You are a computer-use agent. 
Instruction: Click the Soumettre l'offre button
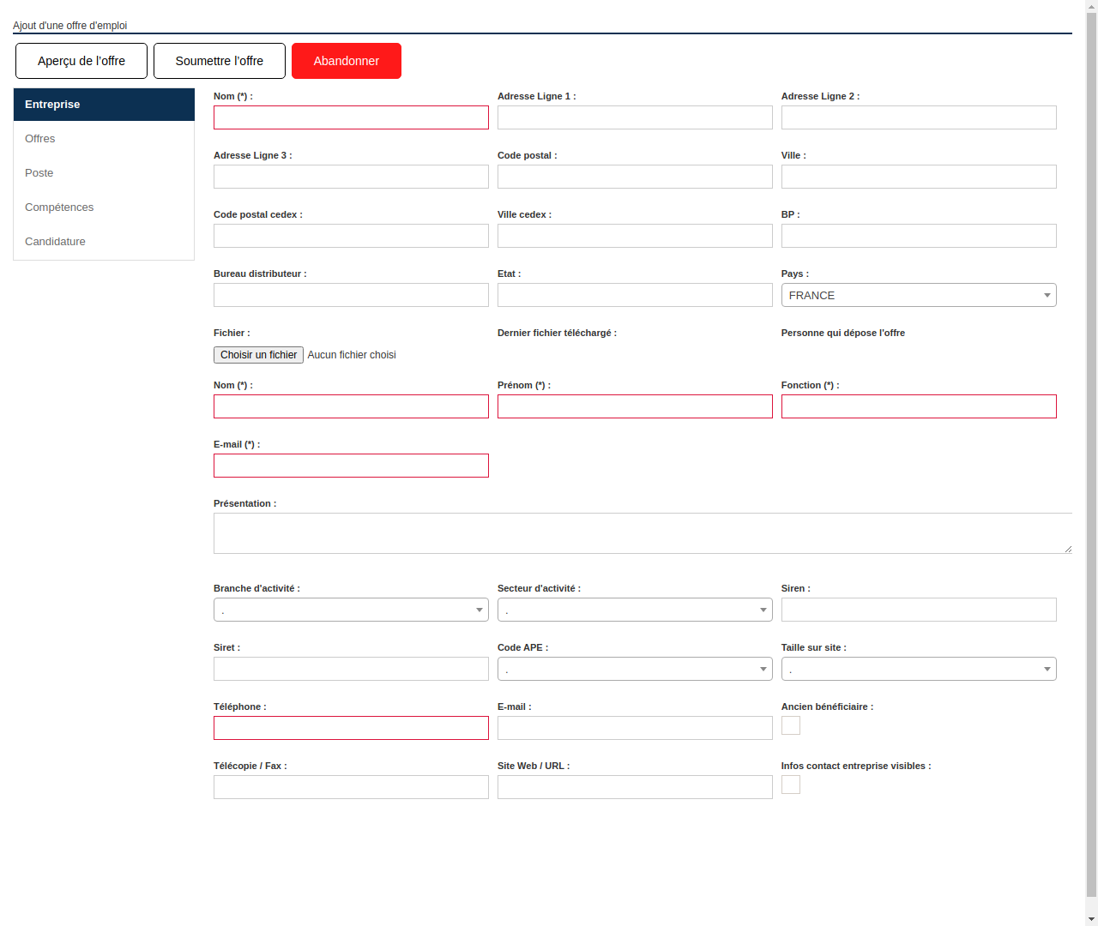click(219, 60)
